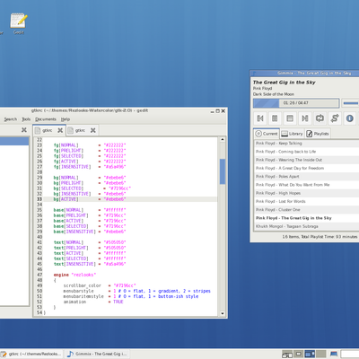Select Pink Floyd - High Hopes track
Screen dimensions: 359x359
tap(307, 193)
